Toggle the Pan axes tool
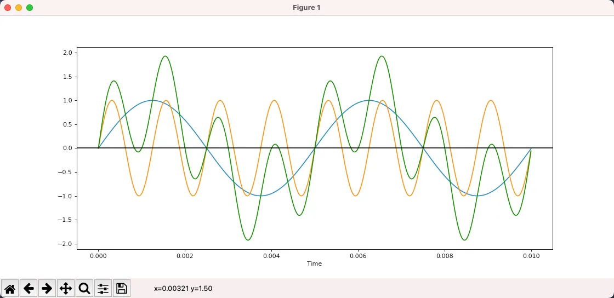Screen dimensions: 614x298 click(x=66, y=288)
